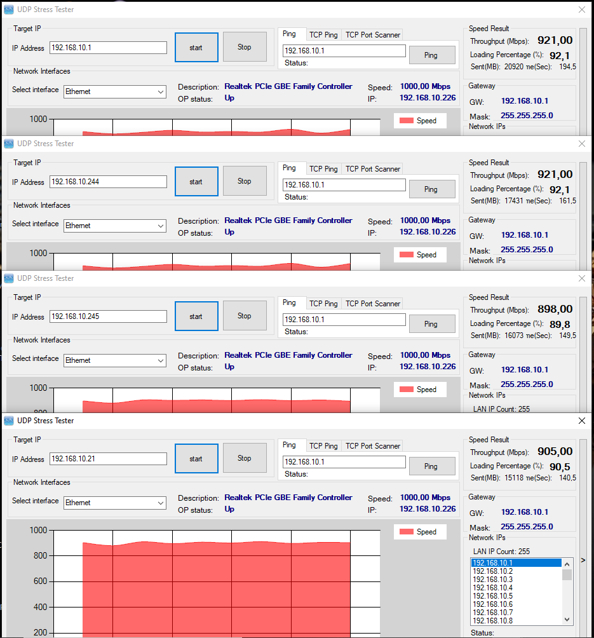Open TCP Port Scanner tab in 192.168.10.244 window
Screen dimensions: 594x638
point(373,169)
